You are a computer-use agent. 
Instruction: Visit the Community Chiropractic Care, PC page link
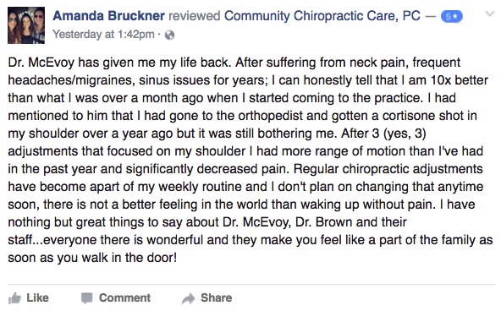[322, 16]
